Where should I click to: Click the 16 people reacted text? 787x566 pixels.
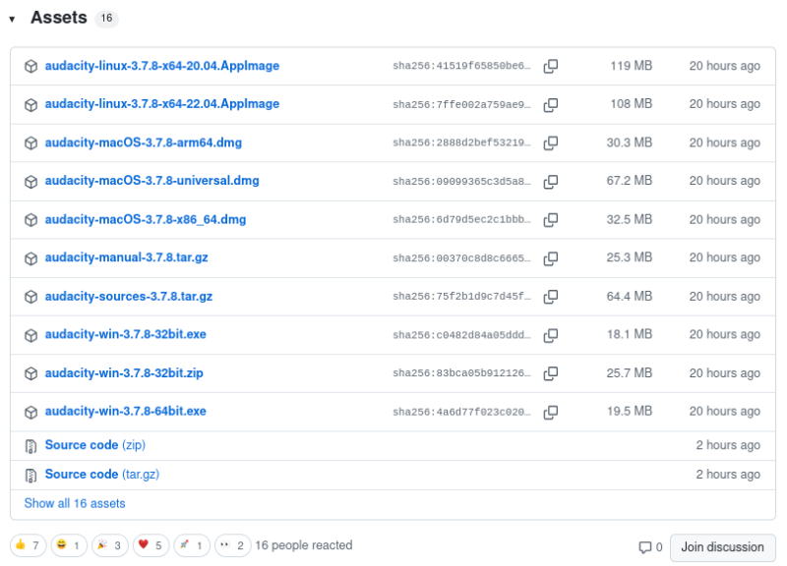[304, 545]
